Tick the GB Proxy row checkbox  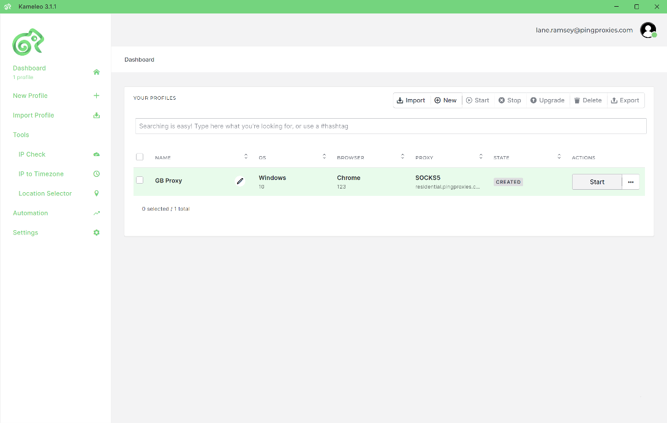pyautogui.click(x=140, y=180)
